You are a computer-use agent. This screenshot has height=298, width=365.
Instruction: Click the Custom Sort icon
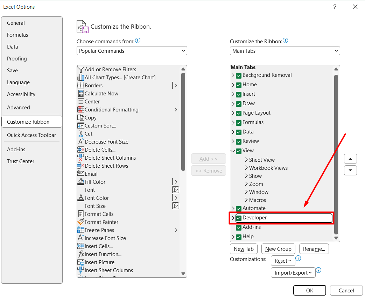tap(80, 125)
